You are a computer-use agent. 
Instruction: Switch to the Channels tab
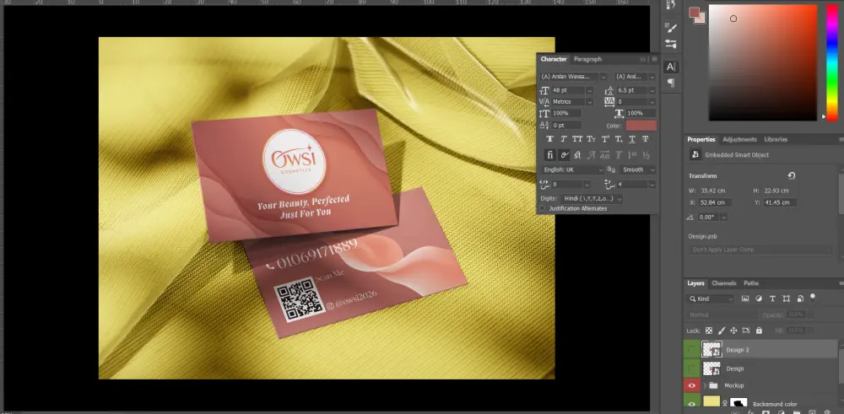724,283
